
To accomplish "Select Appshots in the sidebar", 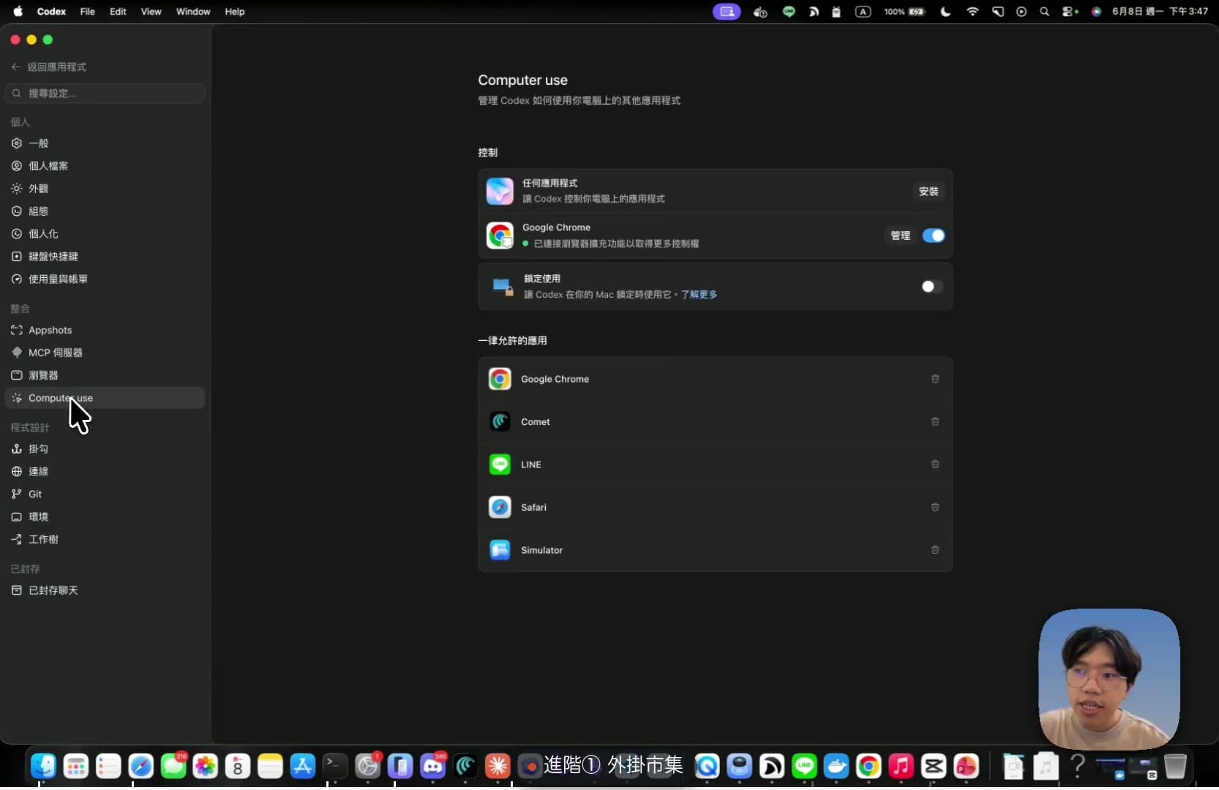I will click(105, 331).
